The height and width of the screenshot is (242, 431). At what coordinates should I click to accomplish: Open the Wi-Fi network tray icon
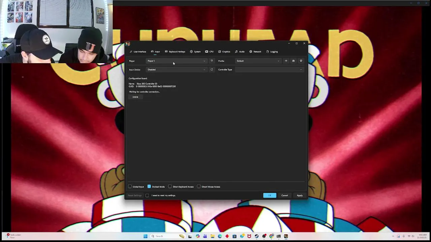409,236
